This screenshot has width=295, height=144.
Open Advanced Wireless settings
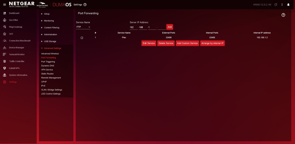[50, 54]
